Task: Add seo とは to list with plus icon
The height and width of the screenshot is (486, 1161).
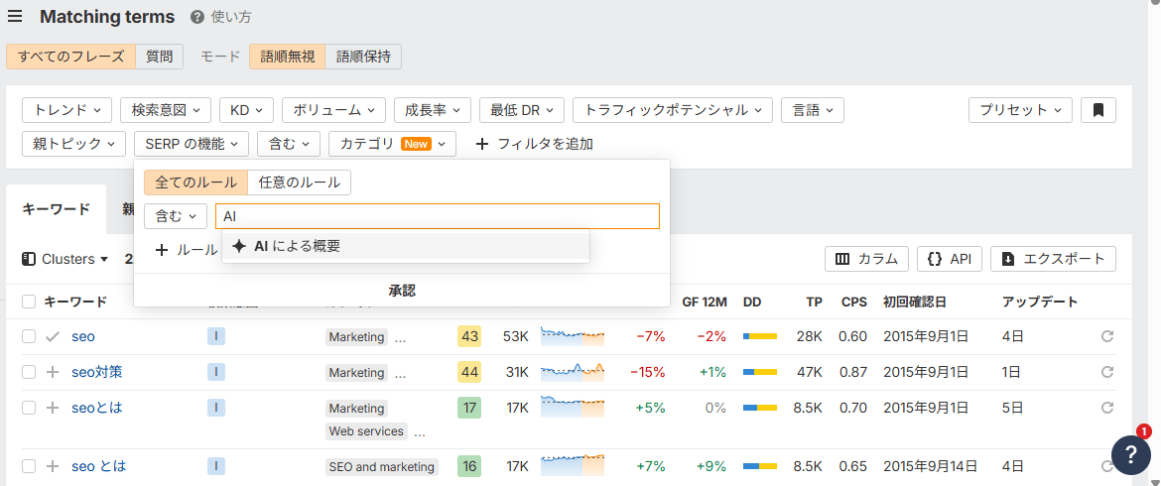Action: (x=52, y=467)
